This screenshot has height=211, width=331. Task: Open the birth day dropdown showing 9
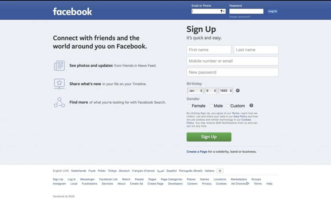point(211,91)
